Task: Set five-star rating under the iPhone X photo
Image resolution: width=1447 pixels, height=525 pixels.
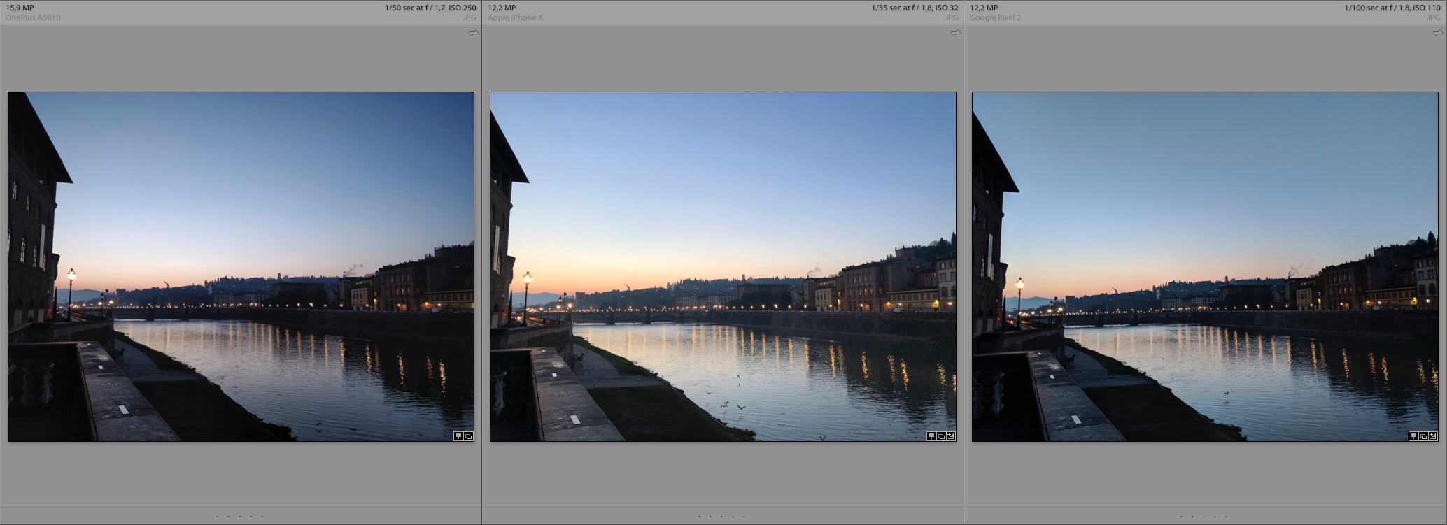Action: 744,517
